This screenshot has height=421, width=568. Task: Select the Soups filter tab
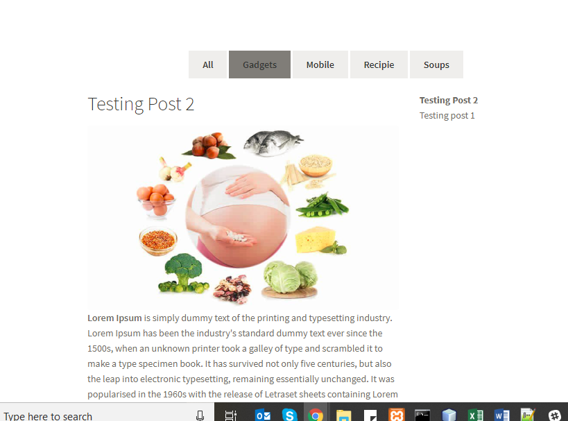tap(436, 65)
